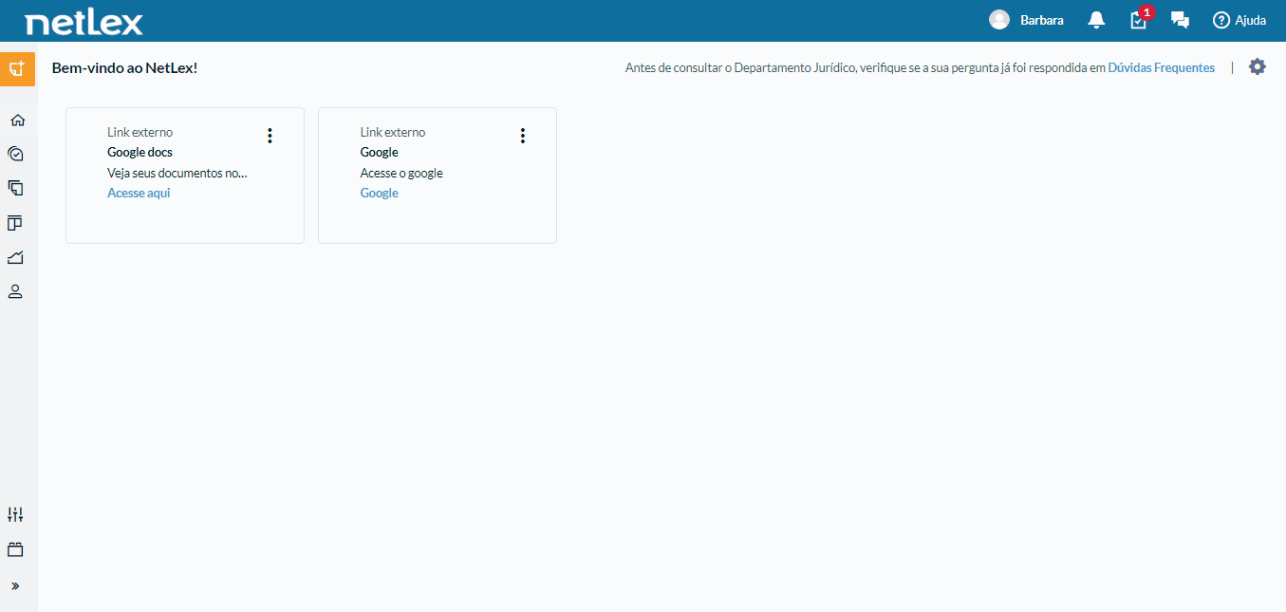Click the Acesse aqui link
The height and width of the screenshot is (612, 1286).
(139, 193)
